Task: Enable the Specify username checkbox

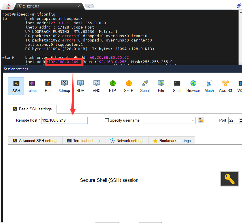Action: (107, 120)
